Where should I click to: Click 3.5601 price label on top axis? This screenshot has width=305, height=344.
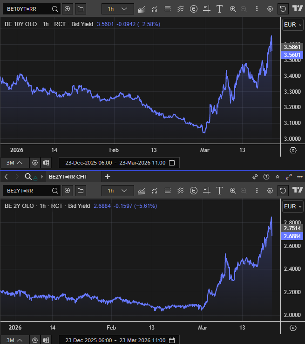292,55
